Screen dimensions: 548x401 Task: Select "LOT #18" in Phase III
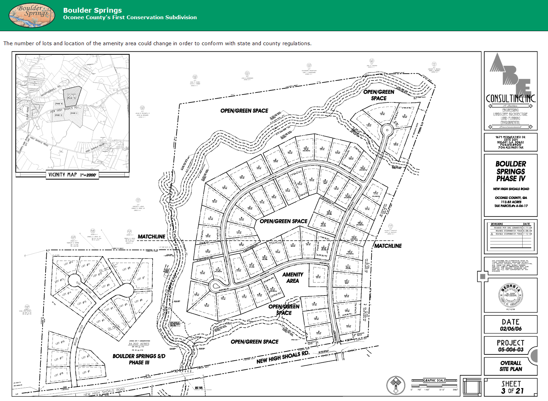[59, 375]
